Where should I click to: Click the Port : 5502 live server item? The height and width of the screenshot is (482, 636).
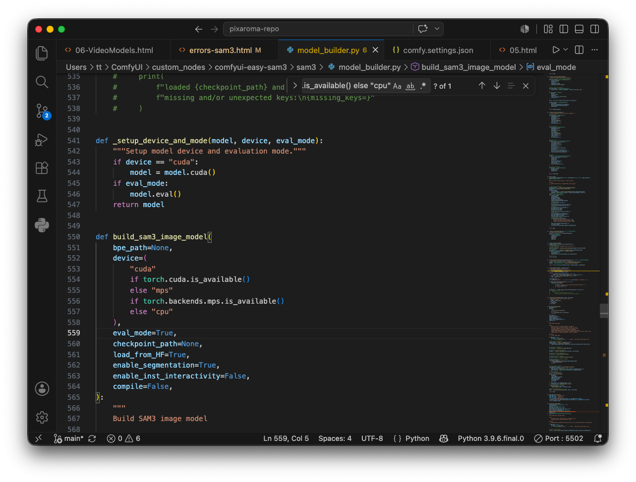559,438
